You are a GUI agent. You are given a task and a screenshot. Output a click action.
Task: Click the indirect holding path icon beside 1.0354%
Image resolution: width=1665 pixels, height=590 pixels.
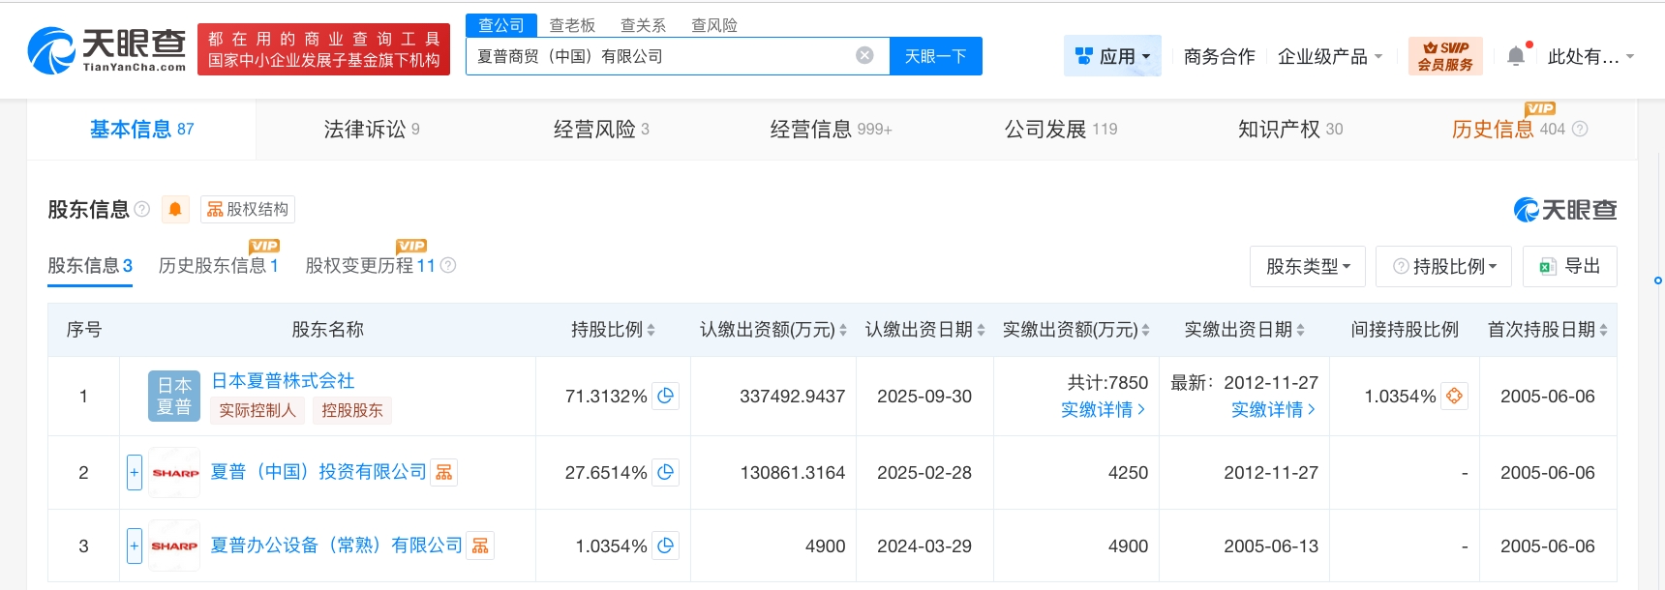1454,396
